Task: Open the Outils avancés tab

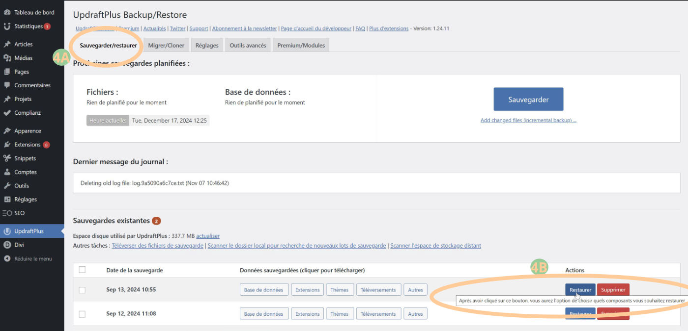Action: click(x=248, y=45)
